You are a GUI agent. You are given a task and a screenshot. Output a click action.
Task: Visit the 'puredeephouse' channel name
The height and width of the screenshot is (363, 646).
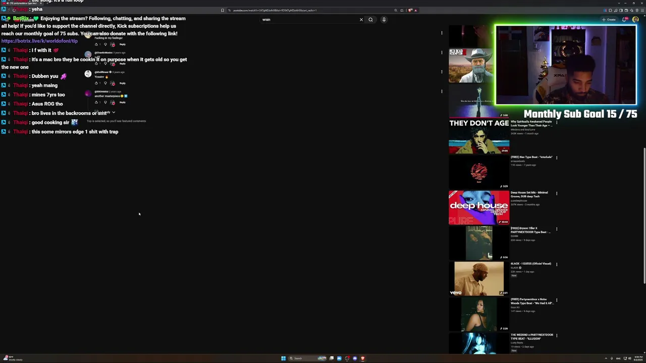tap(519, 201)
